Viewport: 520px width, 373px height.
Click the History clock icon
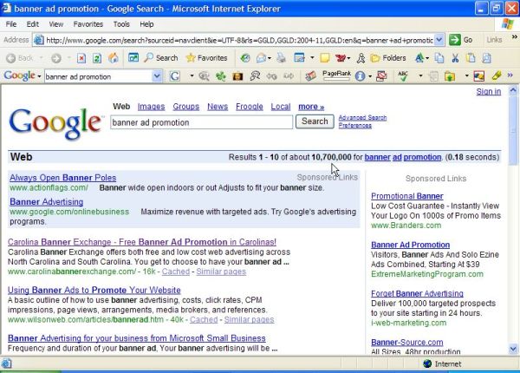point(245,58)
